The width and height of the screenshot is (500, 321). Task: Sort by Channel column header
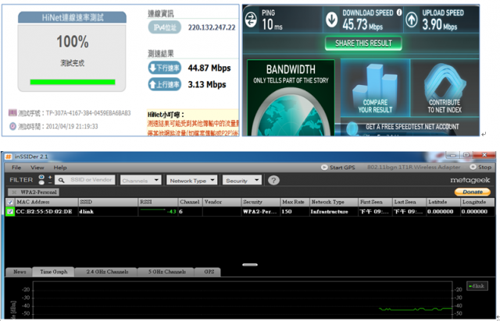point(190,202)
